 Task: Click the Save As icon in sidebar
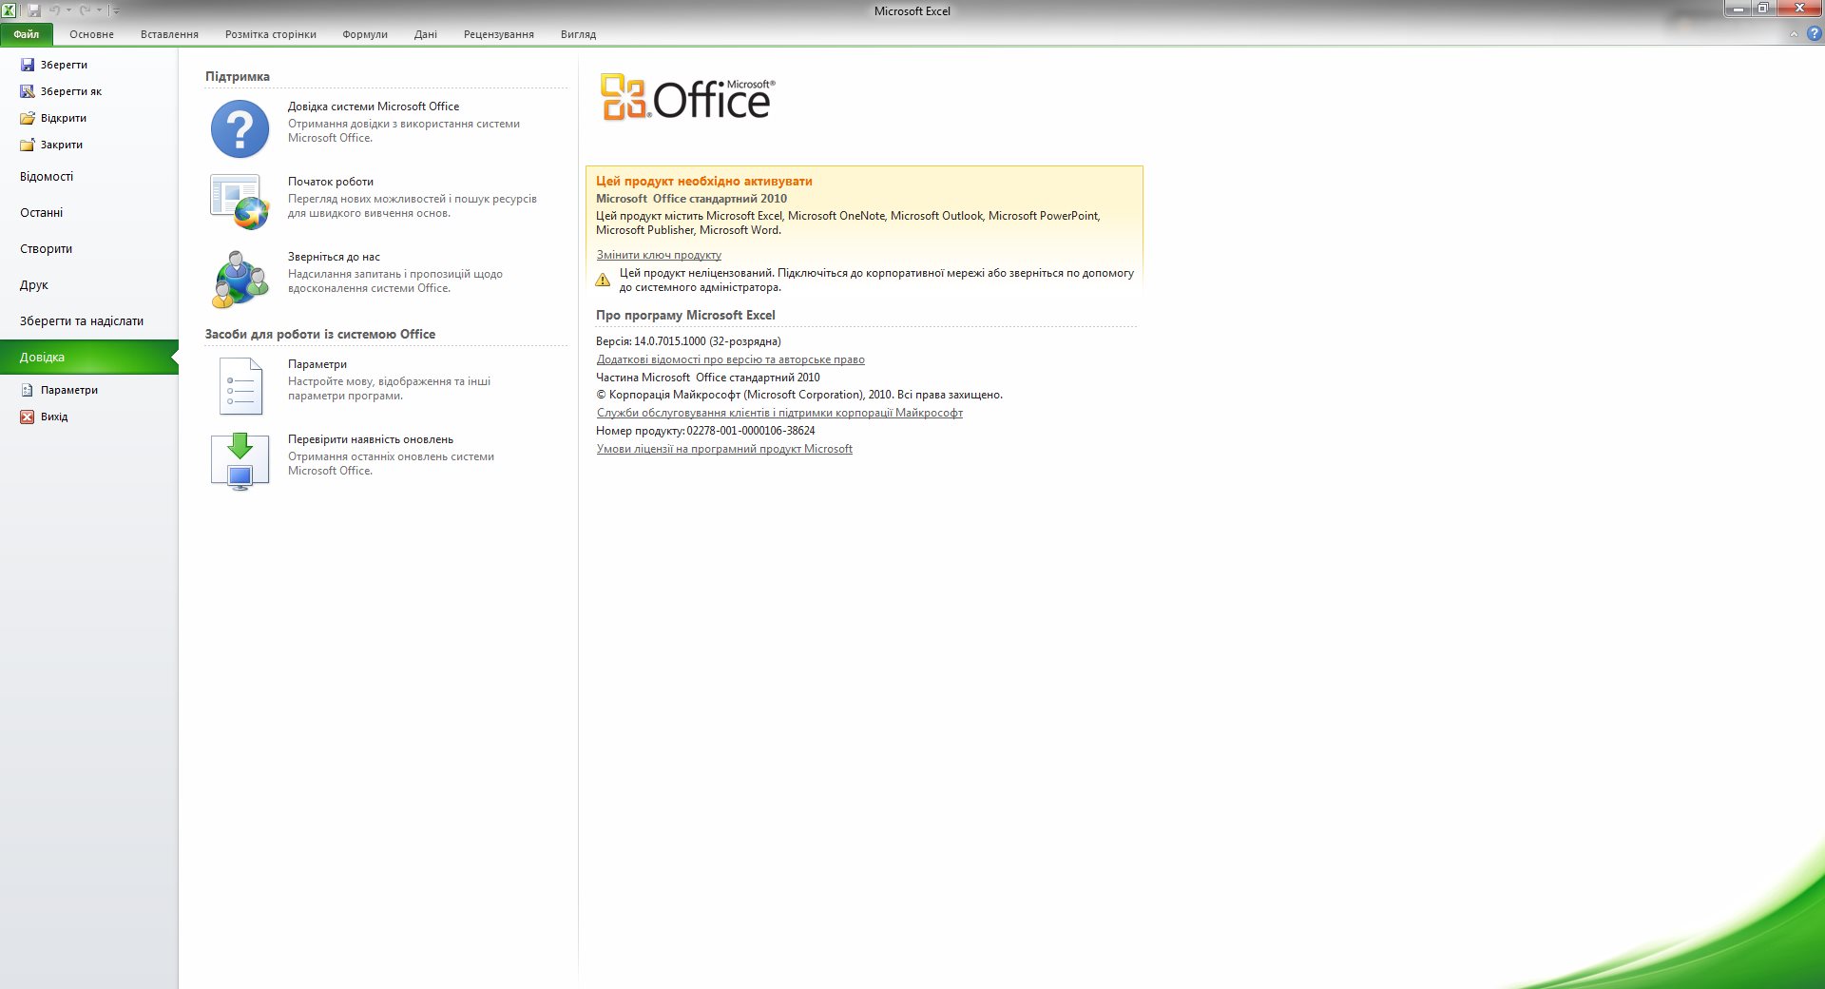coord(28,91)
